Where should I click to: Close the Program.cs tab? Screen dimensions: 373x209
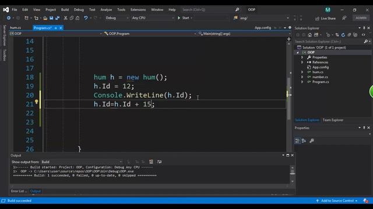point(61,28)
